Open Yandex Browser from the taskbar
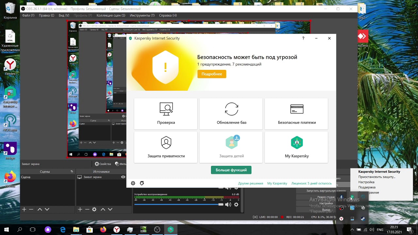418x235 pixels. (x=117, y=230)
